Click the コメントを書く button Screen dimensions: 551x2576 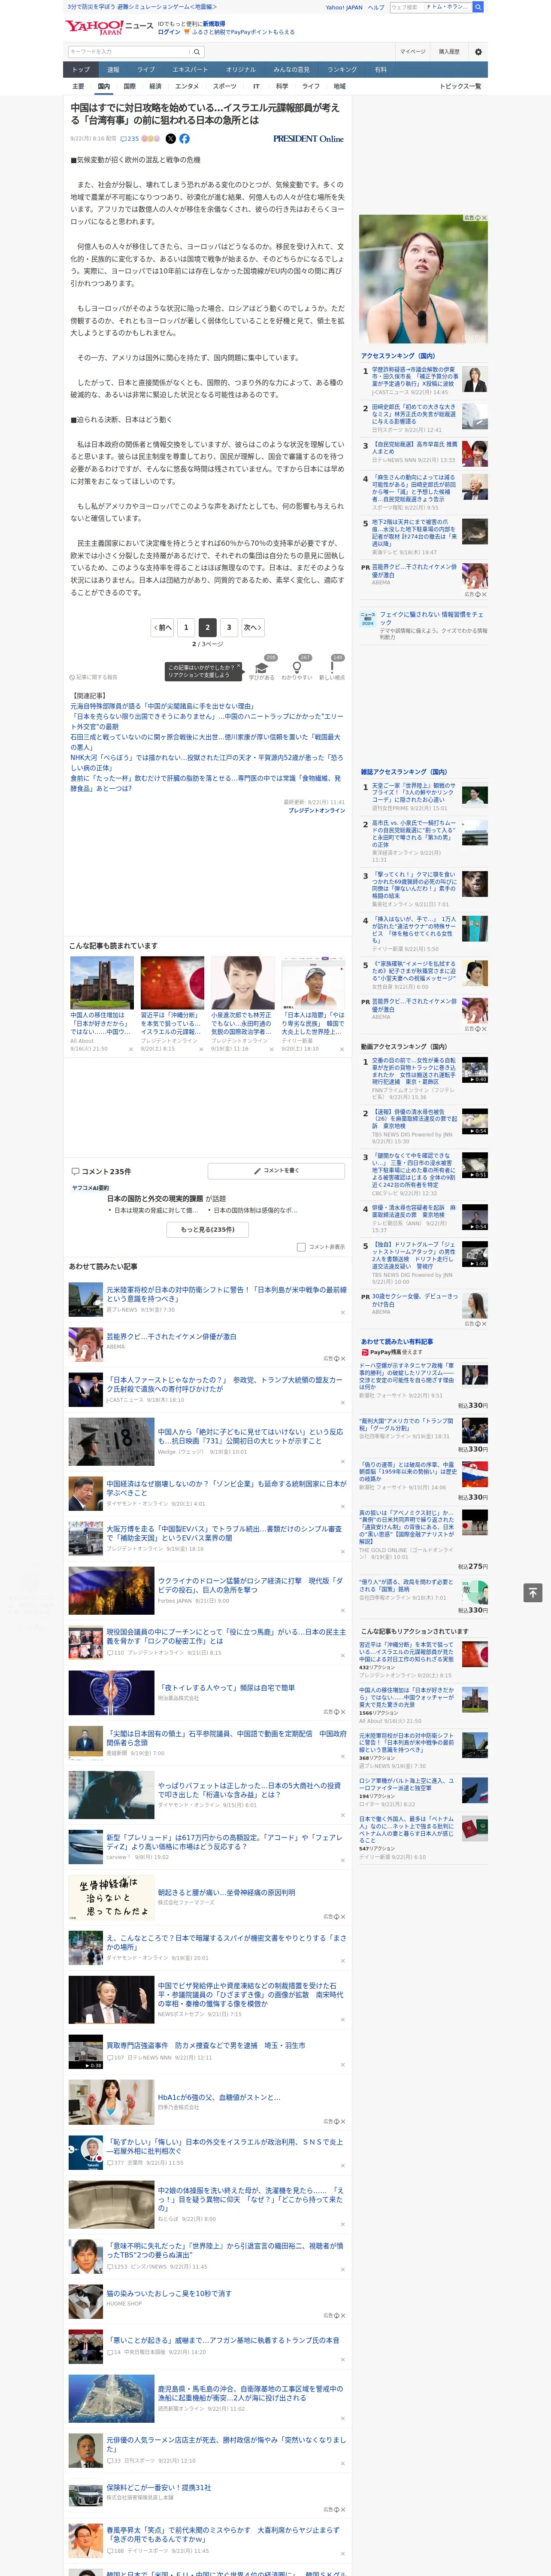(277, 1170)
